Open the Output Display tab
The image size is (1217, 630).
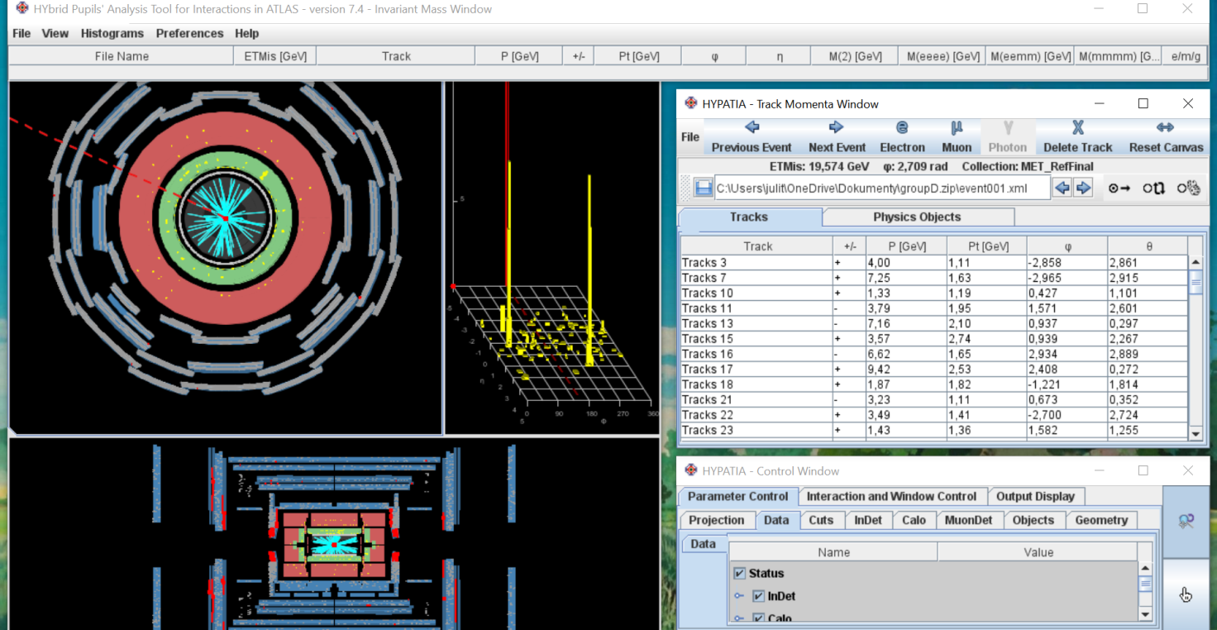coord(1035,496)
